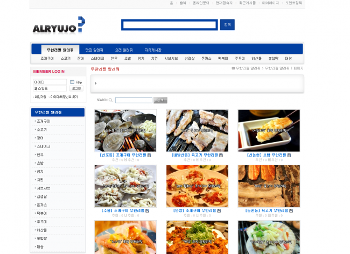Expand the notice box triangle arrow

[x=95, y=83]
